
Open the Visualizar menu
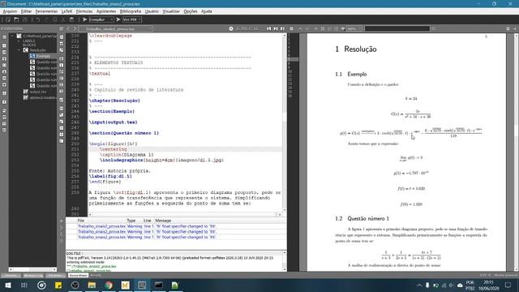(x=171, y=11)
